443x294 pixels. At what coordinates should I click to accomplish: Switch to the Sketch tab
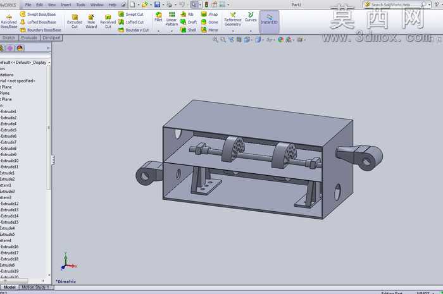pyautogui.click(x=9, y=38)
